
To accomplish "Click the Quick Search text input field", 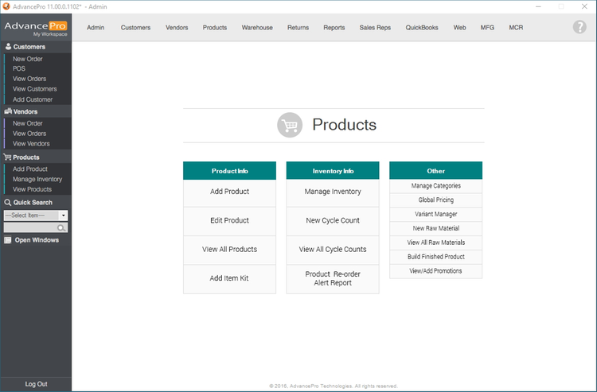I will click(x=36, y=227).
